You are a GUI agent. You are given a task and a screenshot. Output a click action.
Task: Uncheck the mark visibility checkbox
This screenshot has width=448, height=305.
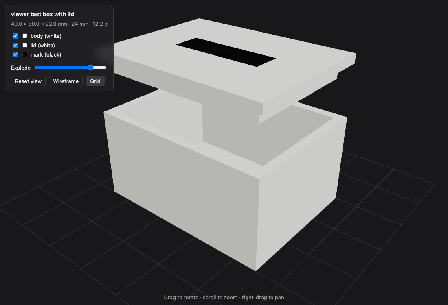coord(15,55)
